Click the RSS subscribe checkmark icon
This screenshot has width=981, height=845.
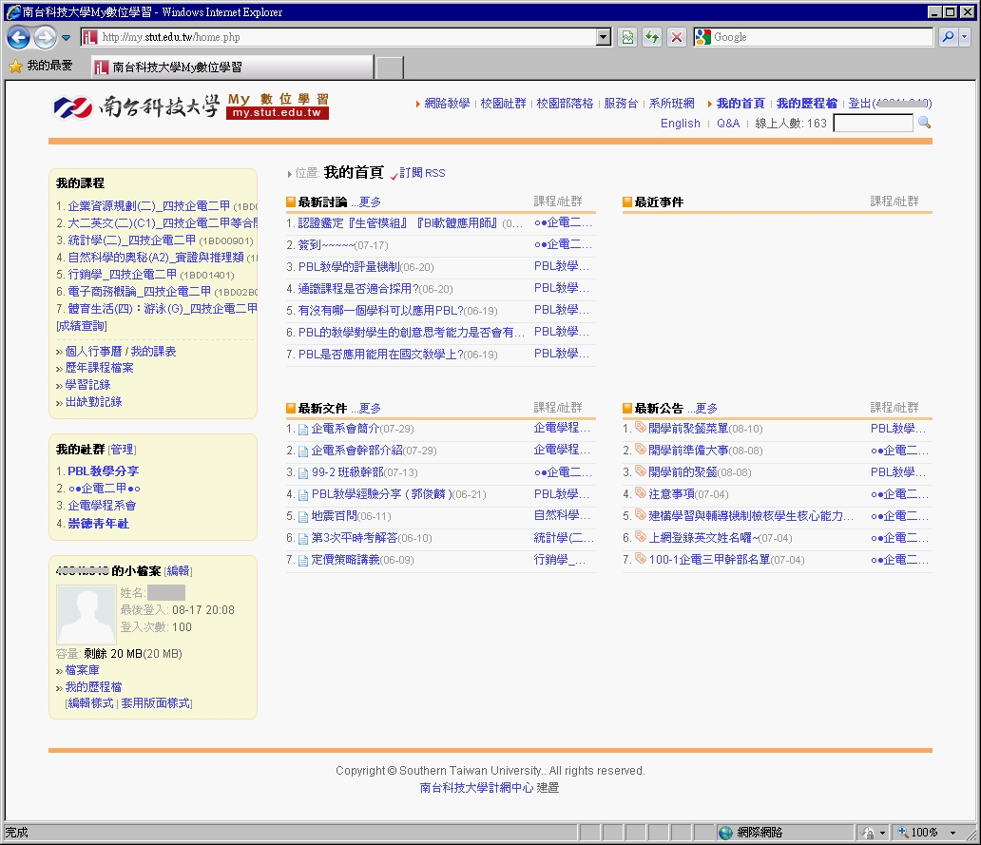click(394, 174)
